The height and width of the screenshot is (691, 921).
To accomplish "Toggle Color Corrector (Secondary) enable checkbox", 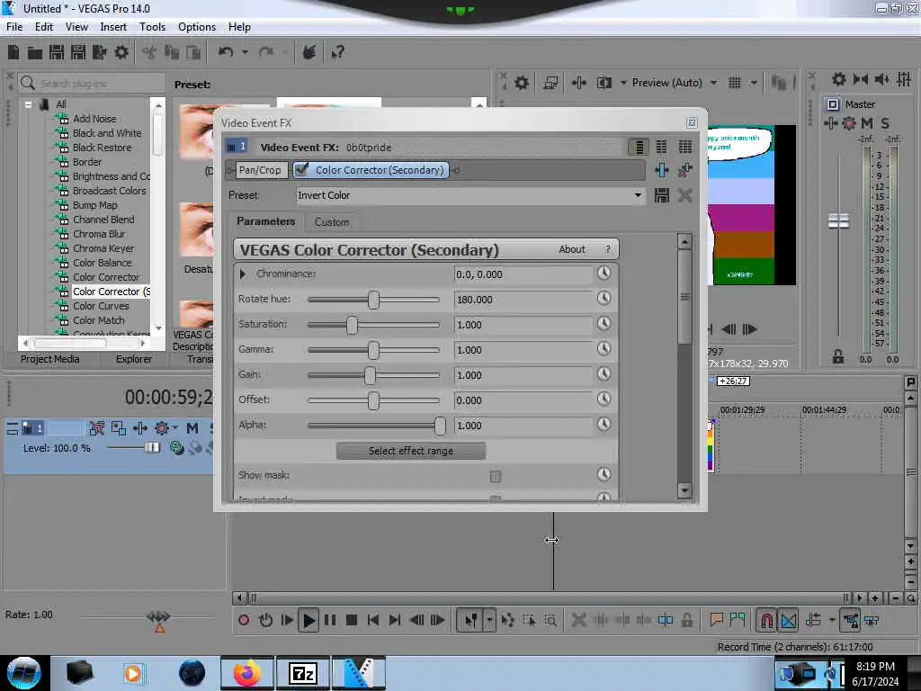I will 301,170.
